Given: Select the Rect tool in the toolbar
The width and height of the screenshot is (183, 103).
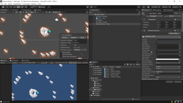Looking at the screenshot, I should [x=18, y=7].
